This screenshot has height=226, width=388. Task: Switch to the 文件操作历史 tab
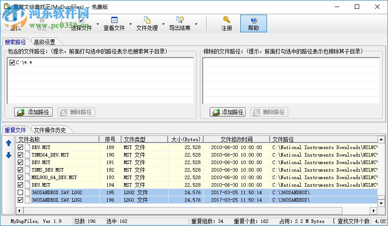click(x=50, y=130)
